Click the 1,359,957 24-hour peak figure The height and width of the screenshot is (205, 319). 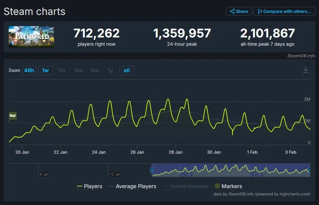click(x=182, y=33)
